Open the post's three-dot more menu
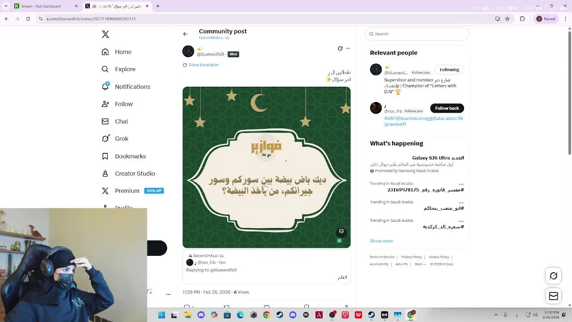This screenshot has height=322, width=572. 348,48
